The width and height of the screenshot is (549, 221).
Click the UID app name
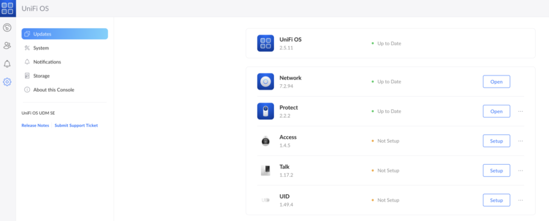284,197
